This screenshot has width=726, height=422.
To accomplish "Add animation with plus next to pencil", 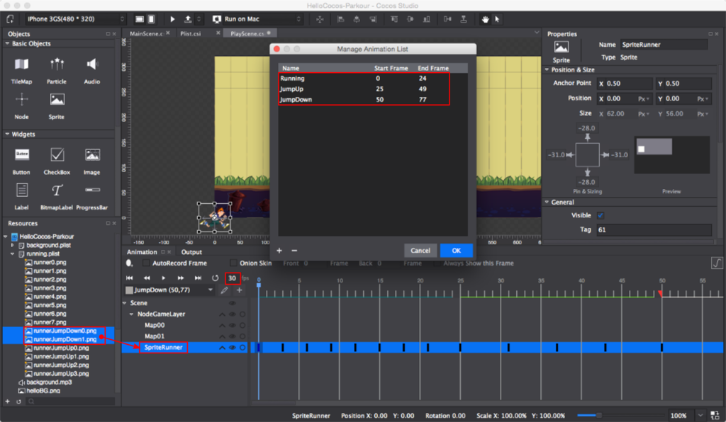I will coord(240,290).
